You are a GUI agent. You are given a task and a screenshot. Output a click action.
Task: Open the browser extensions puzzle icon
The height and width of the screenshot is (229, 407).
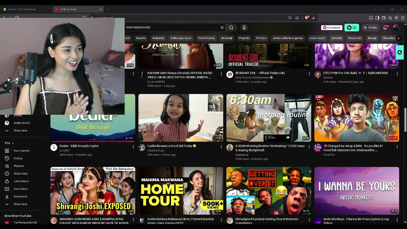click(371, 18)
